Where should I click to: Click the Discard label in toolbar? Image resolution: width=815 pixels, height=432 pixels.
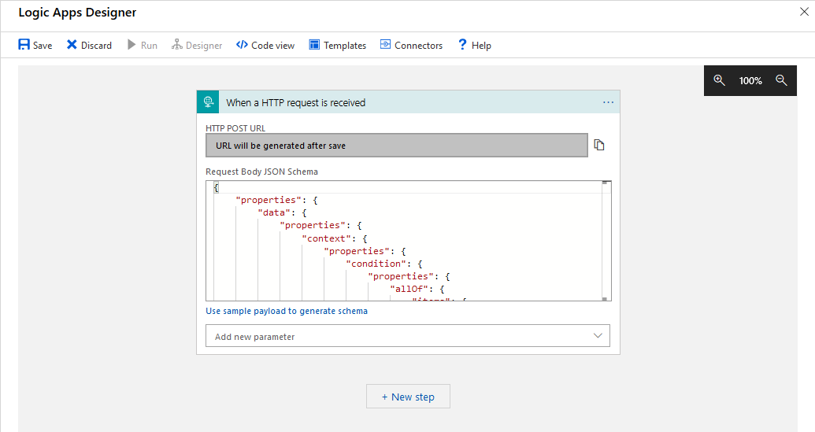click(96, 45)
